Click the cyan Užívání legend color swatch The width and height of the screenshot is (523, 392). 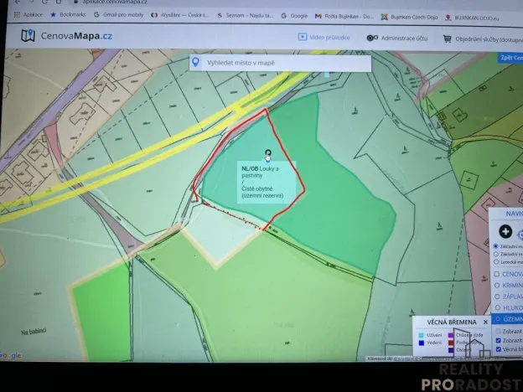click(420, 334)
